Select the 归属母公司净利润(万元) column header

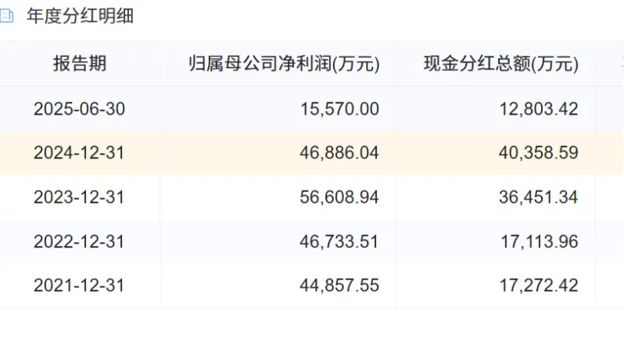285,64
